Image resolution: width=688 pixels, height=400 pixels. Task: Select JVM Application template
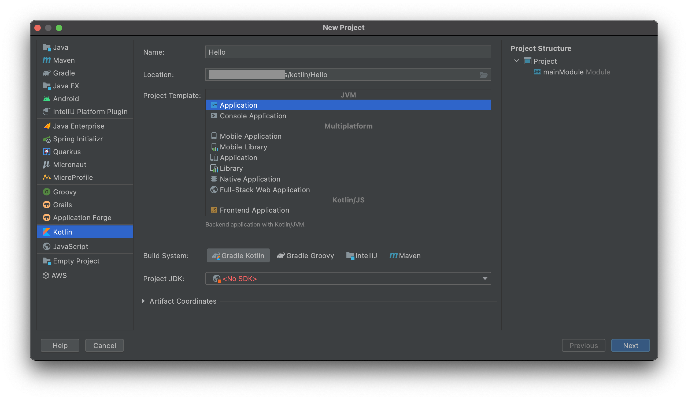pyautogui.click(x=348, y=105)
